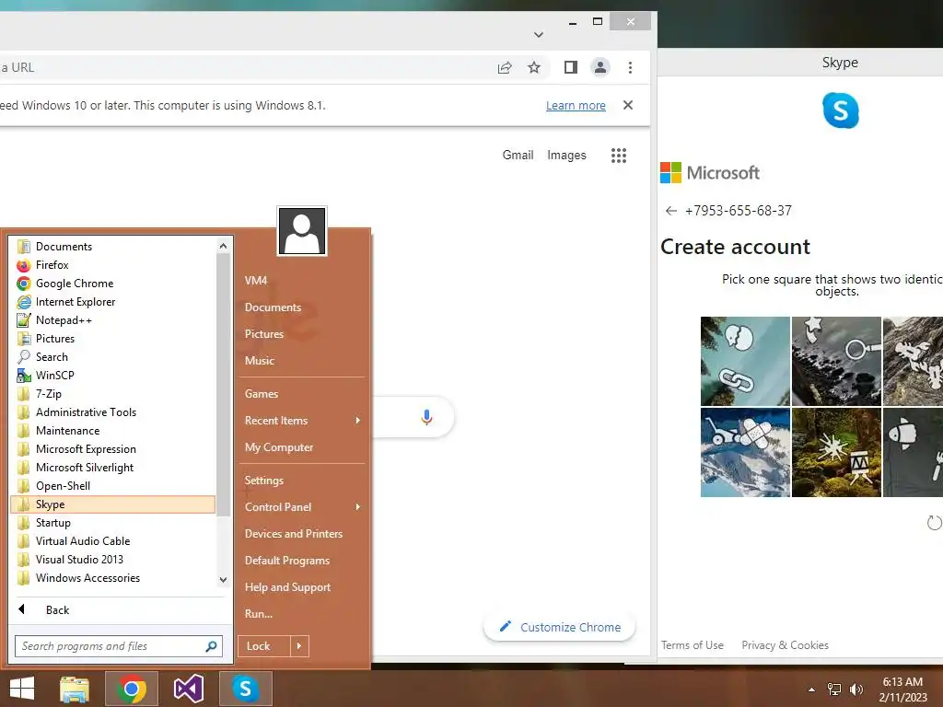
Task: Click the magnifier in Start menu search box
Action: point(211,646)
